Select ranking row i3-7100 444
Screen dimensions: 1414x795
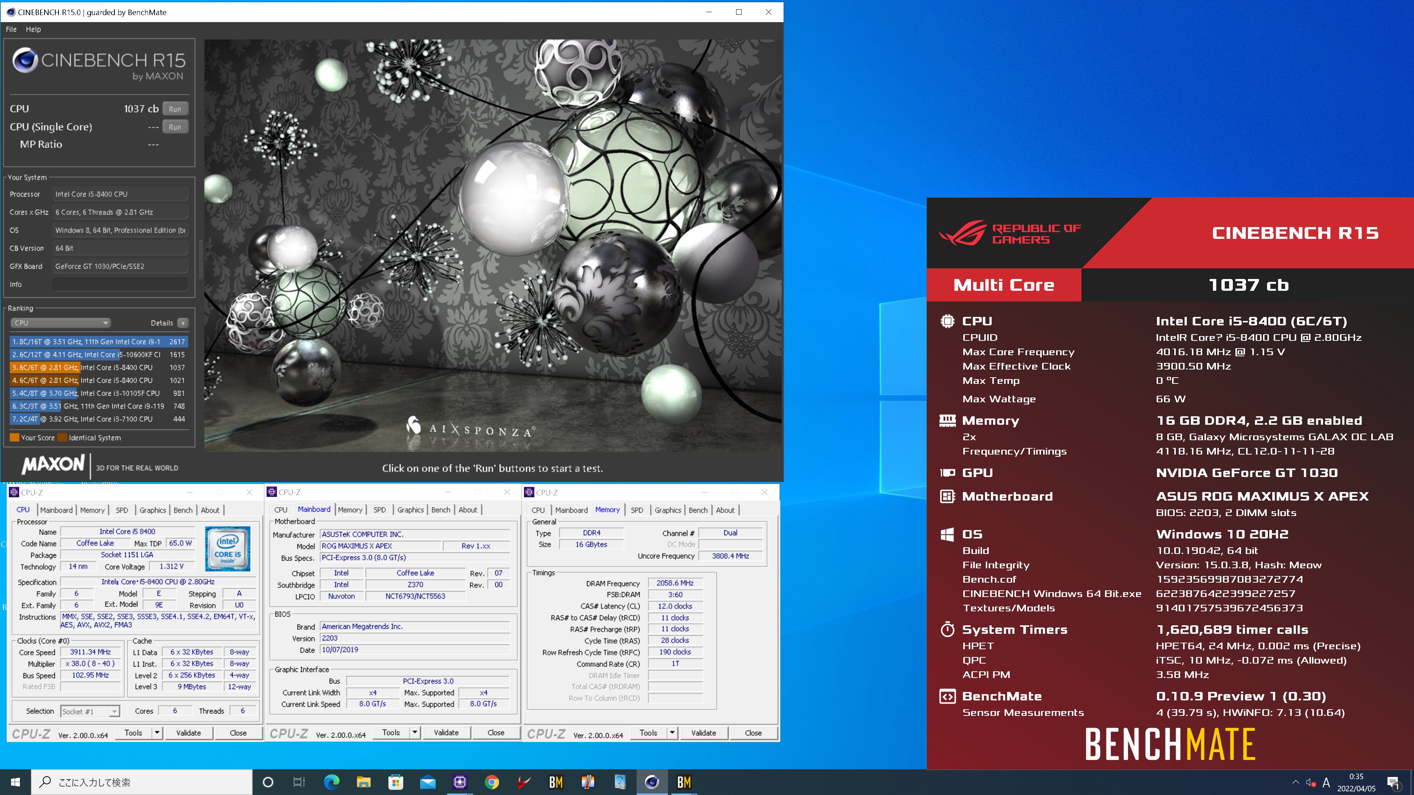[x=99, y=418]
